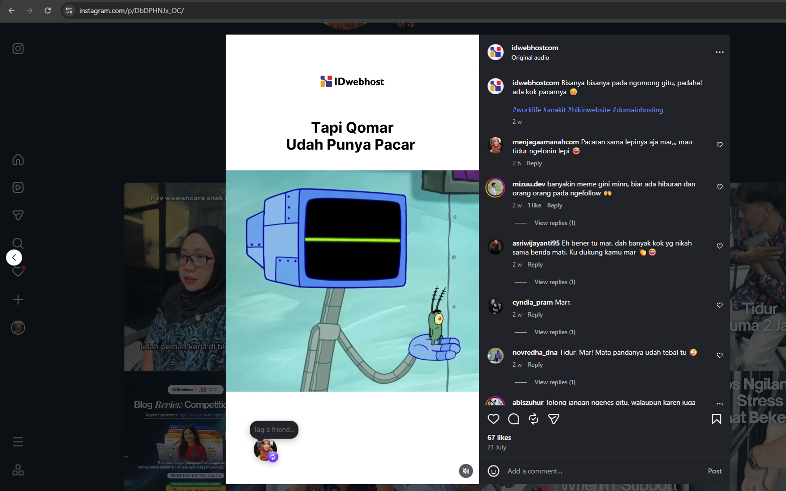
Task: View the 67 likes list
Action: coord(499,437)
